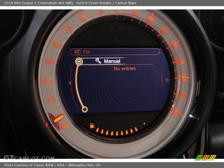Click the 30 mark on the speedometer
The image size is (224, 168).
pyautogui.click(x=50, y=62)
